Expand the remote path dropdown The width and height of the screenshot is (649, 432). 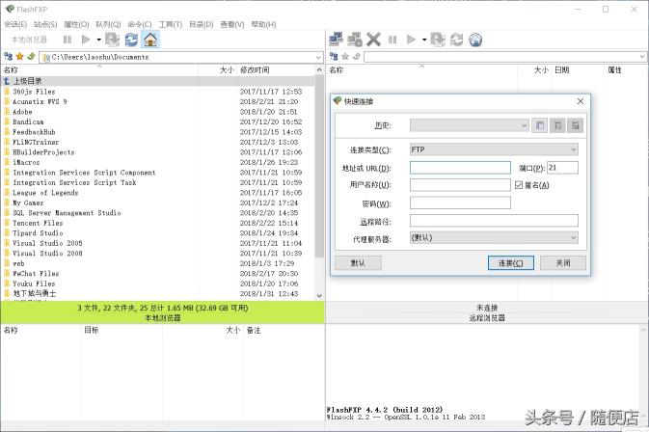[x=642, y=57]
